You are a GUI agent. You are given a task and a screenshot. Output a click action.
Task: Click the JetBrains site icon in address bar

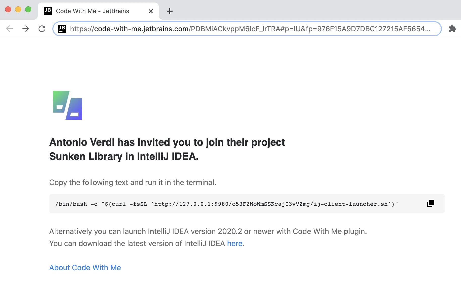point(62,28)
